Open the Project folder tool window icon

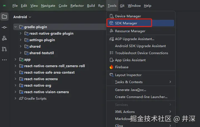click(x=4, y=17)
